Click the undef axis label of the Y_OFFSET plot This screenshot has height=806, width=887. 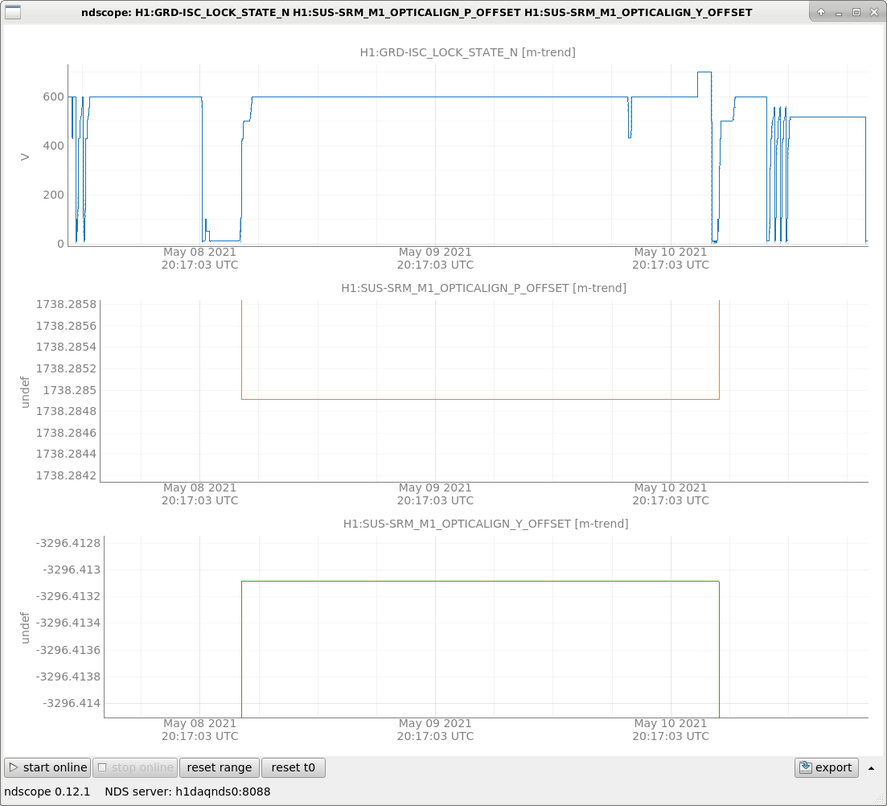point(24,627)
